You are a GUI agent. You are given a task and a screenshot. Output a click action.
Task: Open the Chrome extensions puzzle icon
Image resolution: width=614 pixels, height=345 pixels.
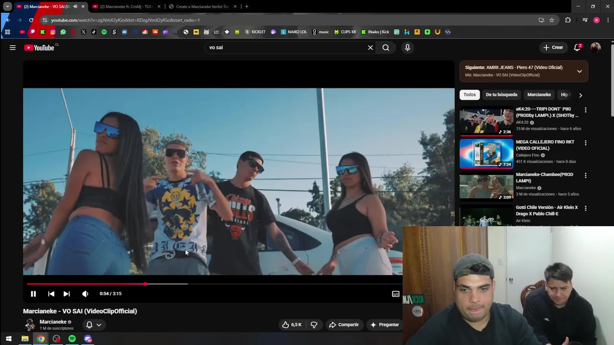568,20
